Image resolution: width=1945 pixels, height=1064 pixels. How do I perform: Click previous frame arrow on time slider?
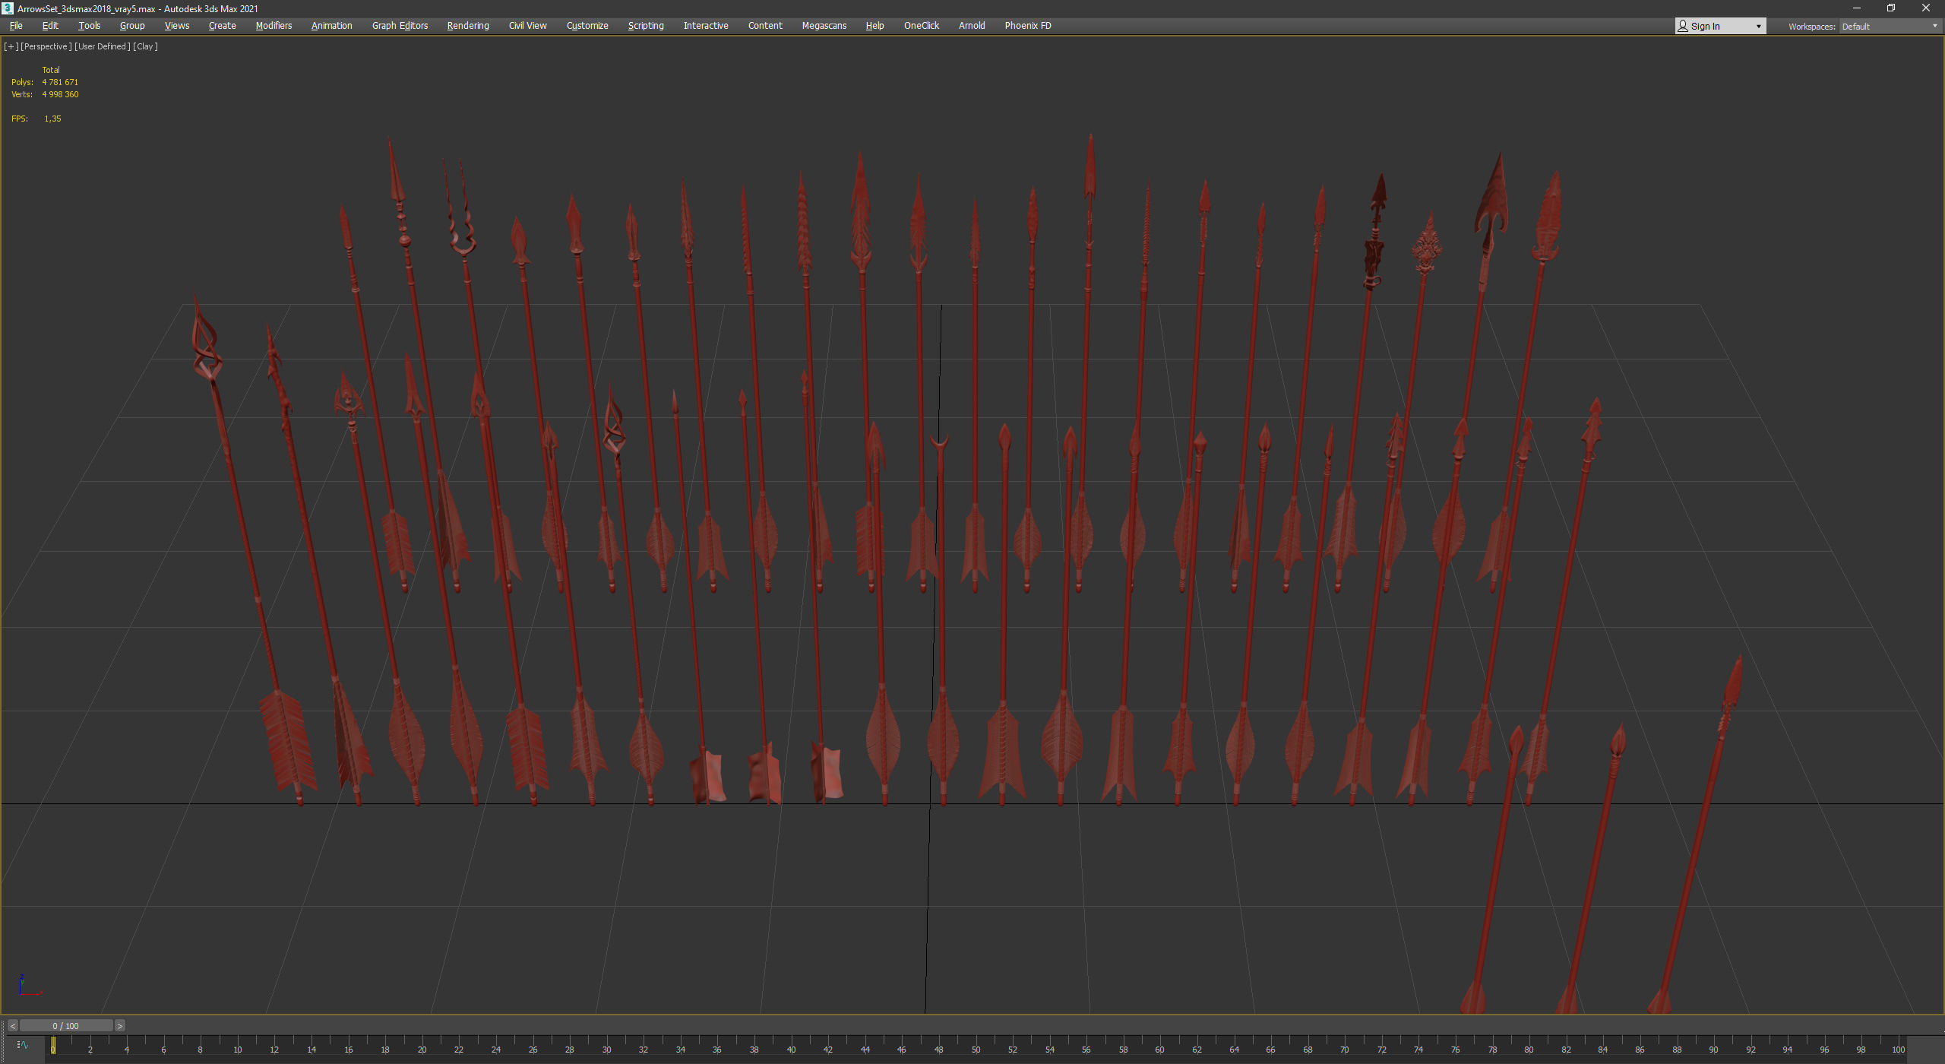tap(13, 1026)
